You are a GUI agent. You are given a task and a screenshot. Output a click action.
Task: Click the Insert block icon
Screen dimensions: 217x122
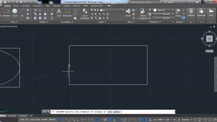(128, 13)
